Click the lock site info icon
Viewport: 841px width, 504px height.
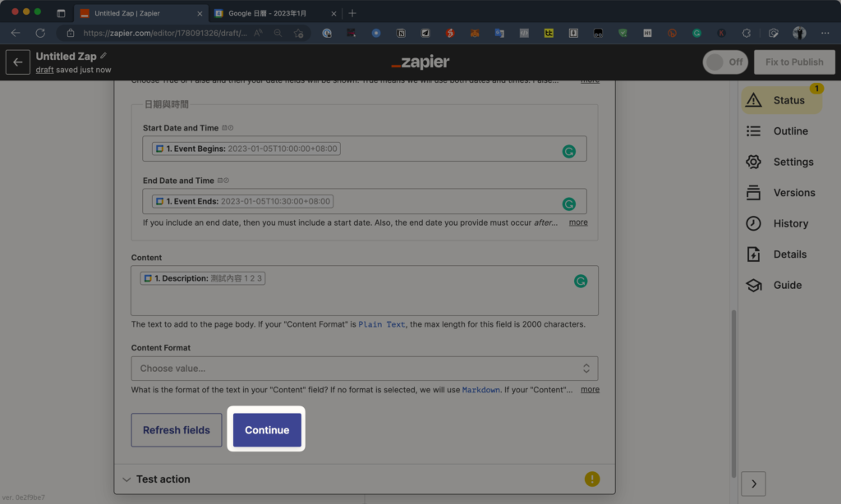tap(71, 33)
